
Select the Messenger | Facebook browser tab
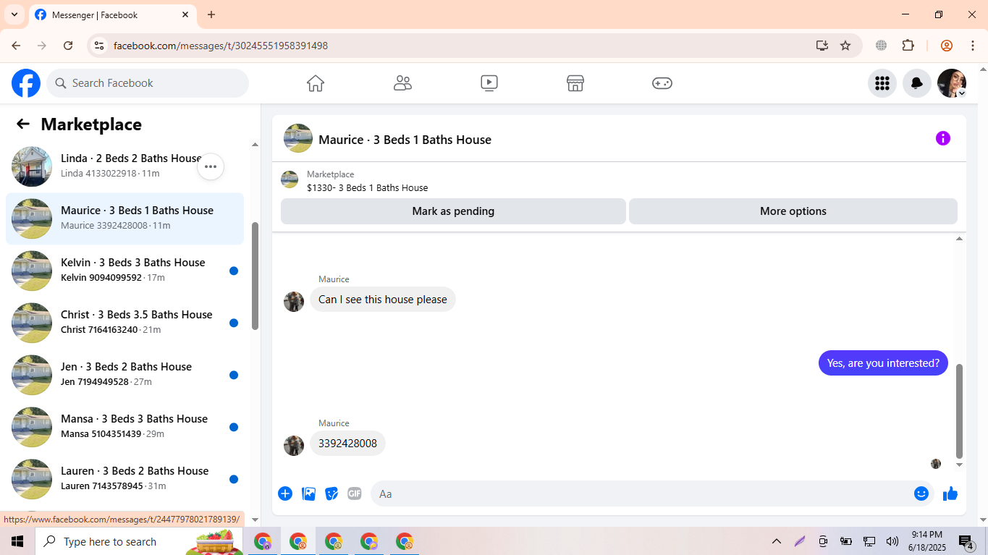click(112, 15)
